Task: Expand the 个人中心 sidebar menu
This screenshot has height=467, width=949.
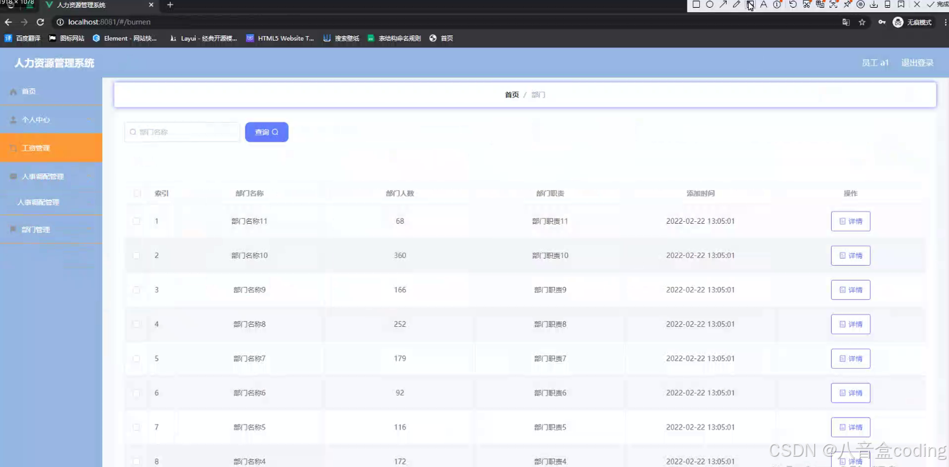Action: 51,120
